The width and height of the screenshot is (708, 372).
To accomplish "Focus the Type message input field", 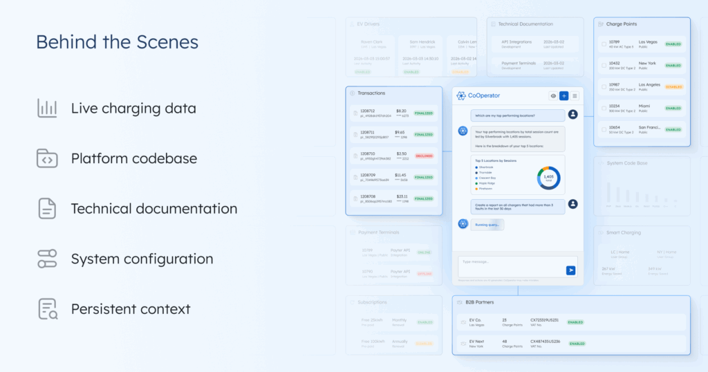I will pyautogui.click(x=517, y=267).
